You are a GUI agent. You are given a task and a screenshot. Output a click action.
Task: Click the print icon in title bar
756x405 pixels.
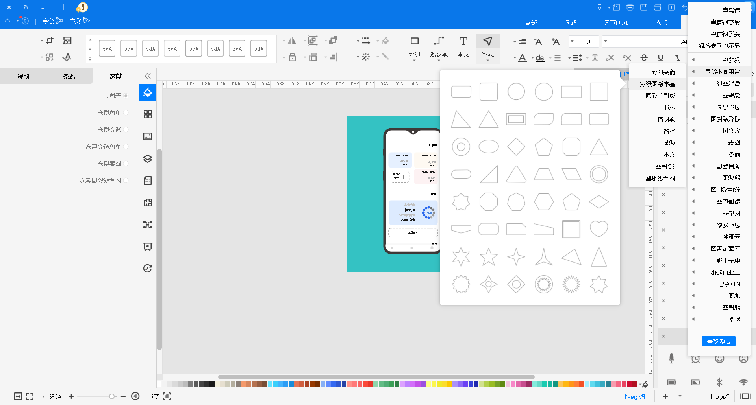point(630,7)
